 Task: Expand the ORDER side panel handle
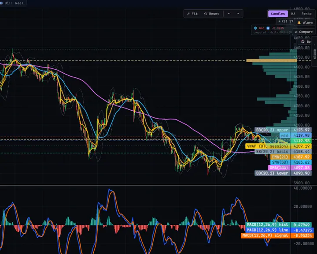point(314,51)
